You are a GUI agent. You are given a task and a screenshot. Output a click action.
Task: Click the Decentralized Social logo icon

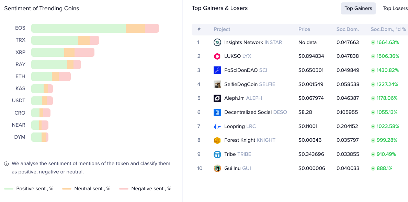[217, 112]
